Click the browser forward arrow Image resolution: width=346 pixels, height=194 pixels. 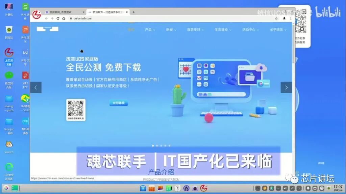52,19
